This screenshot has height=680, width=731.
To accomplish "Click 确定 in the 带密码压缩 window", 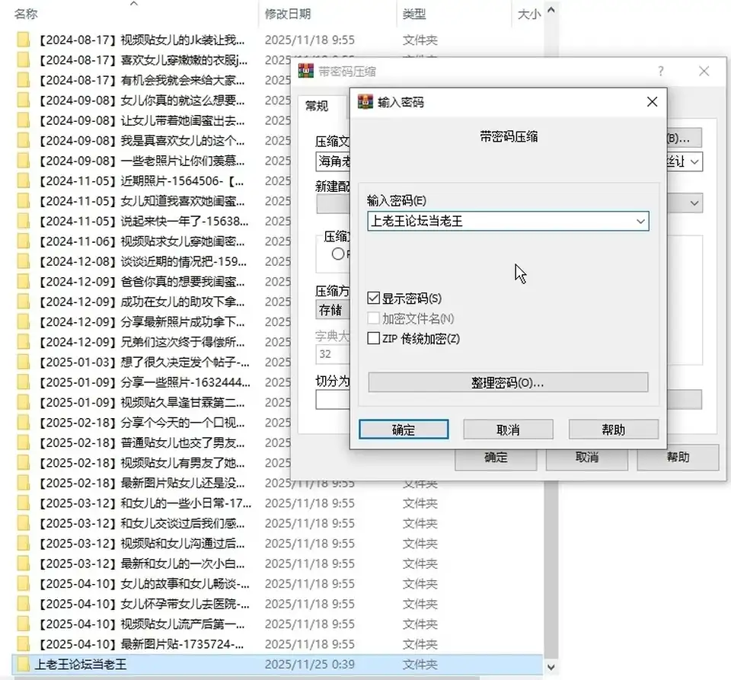I will tap(496, 458).
